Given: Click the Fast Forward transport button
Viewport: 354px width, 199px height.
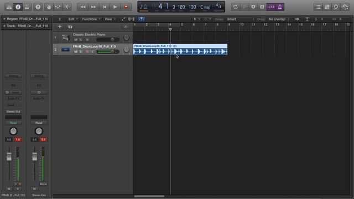Looking at the screenshot, I should coord(93,7).
